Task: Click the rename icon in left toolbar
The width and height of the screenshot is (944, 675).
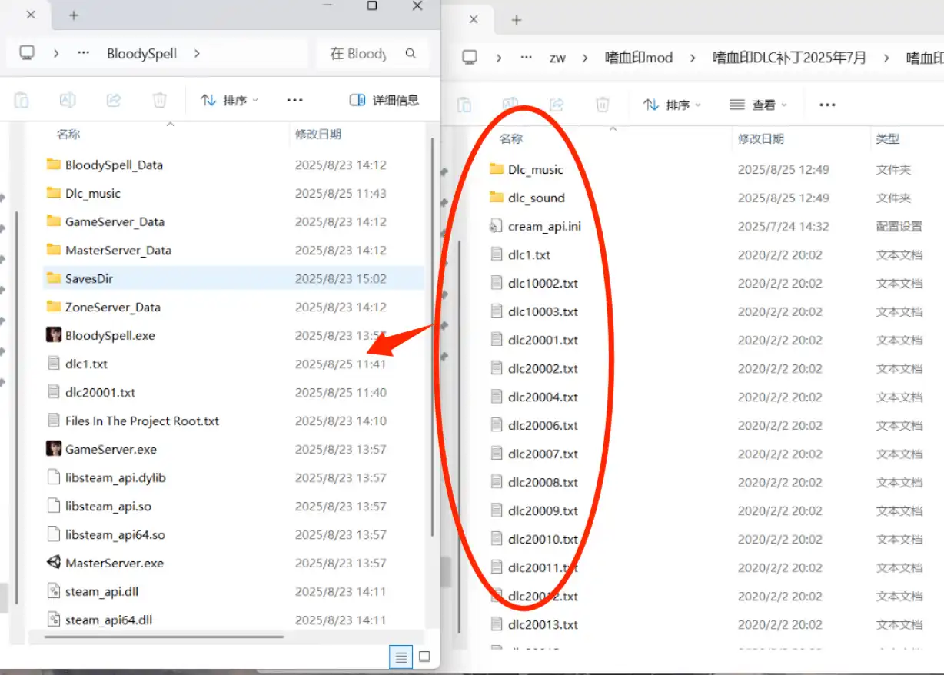Action: 68,100
